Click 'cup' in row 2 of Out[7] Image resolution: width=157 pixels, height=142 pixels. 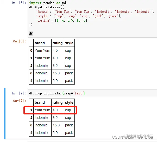tap(68, 118)
